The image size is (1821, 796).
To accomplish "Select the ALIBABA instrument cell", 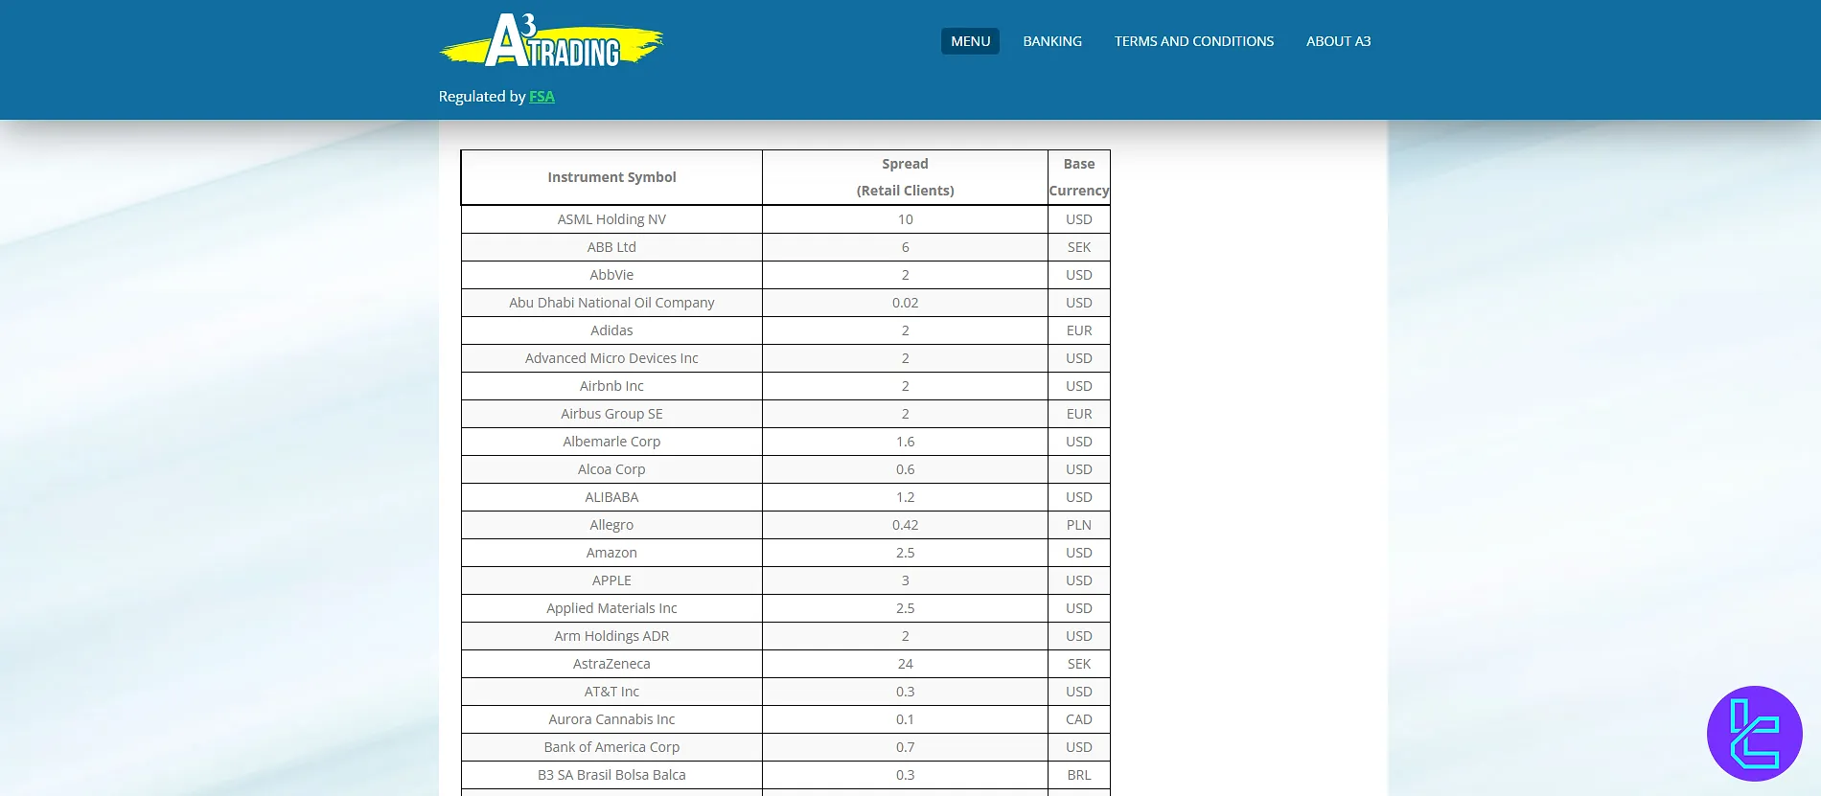I will pyautogui.click(x=611, y=497).
